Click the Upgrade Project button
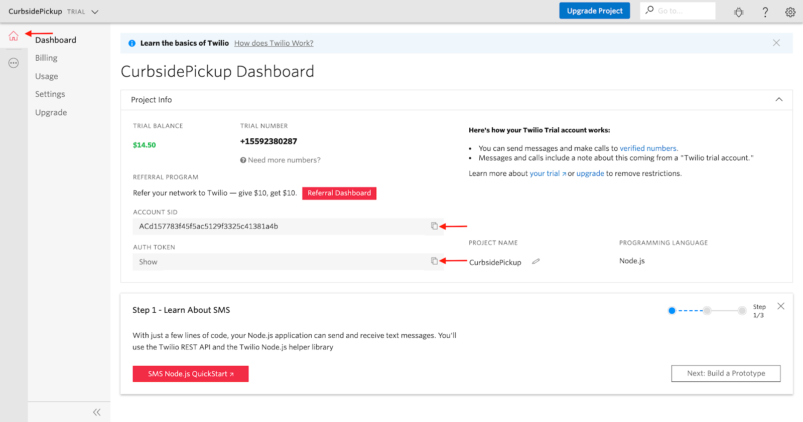 coord(595,11)
